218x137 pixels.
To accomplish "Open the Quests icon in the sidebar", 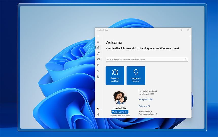I will point(98,65).
